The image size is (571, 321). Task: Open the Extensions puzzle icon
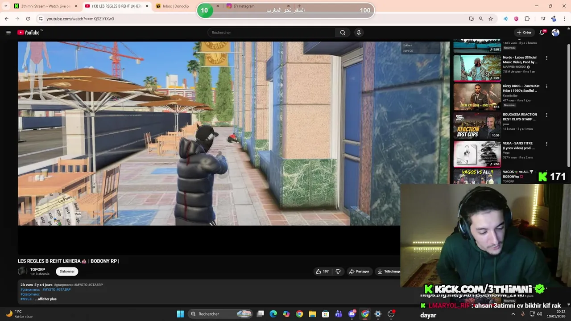click(527, 19)
